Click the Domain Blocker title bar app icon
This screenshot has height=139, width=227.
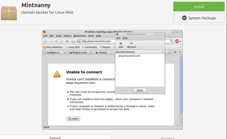117,34
